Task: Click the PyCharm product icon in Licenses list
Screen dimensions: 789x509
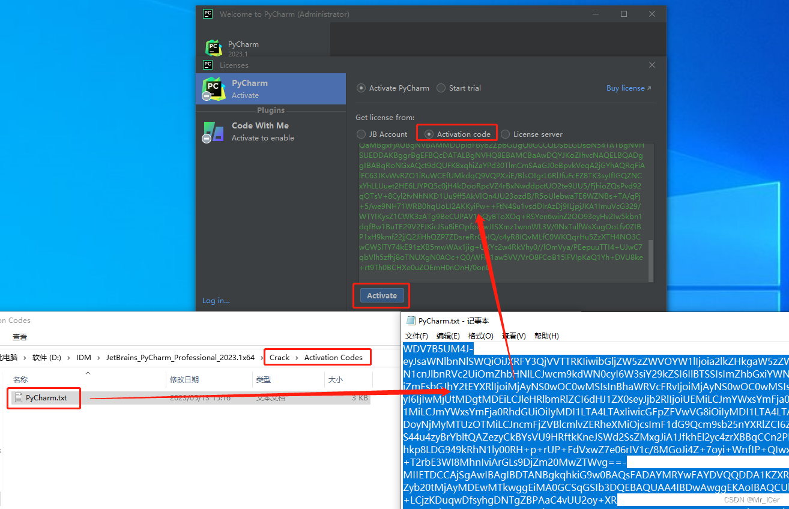Action: pos(213,89)
